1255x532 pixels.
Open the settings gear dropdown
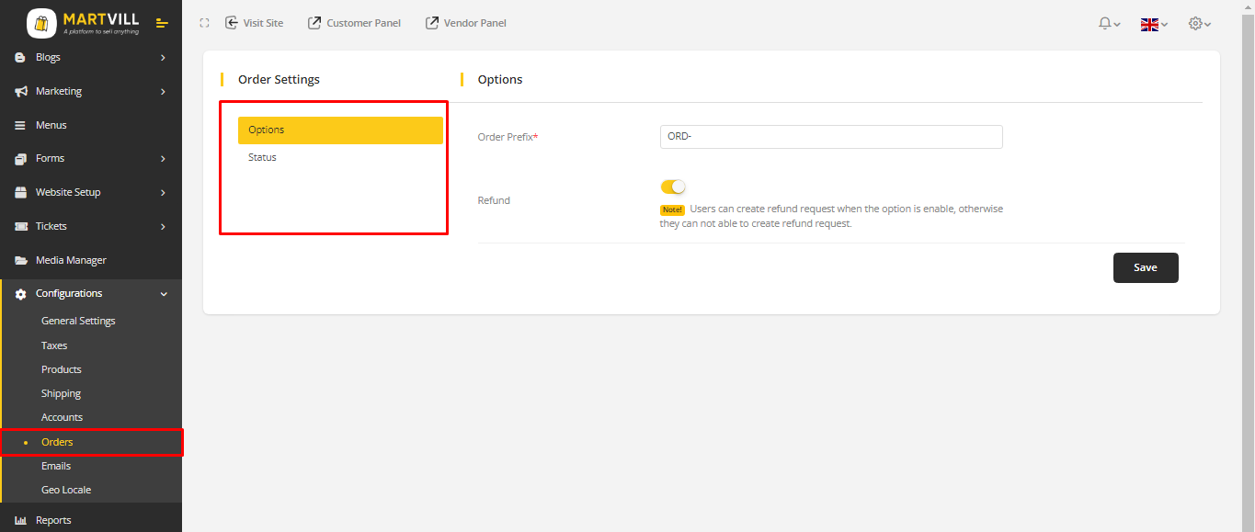tap(1199, 24)
